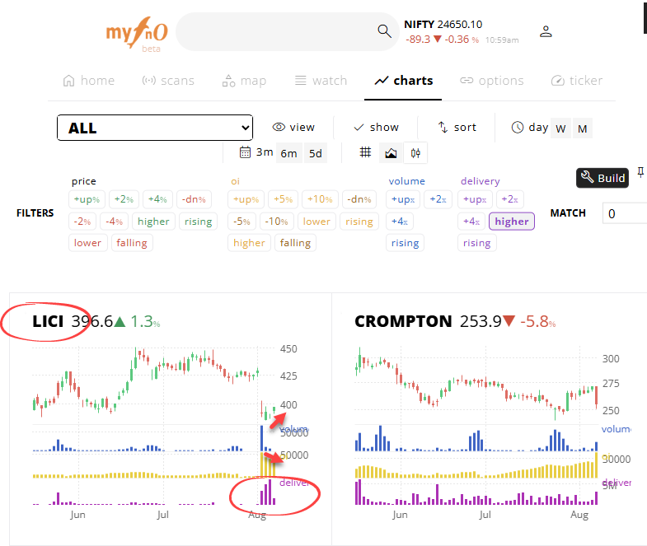The height and width of the screenshot is (546, 647).
Task: Open the LICI stock title
Action: (x=48, y=321)
